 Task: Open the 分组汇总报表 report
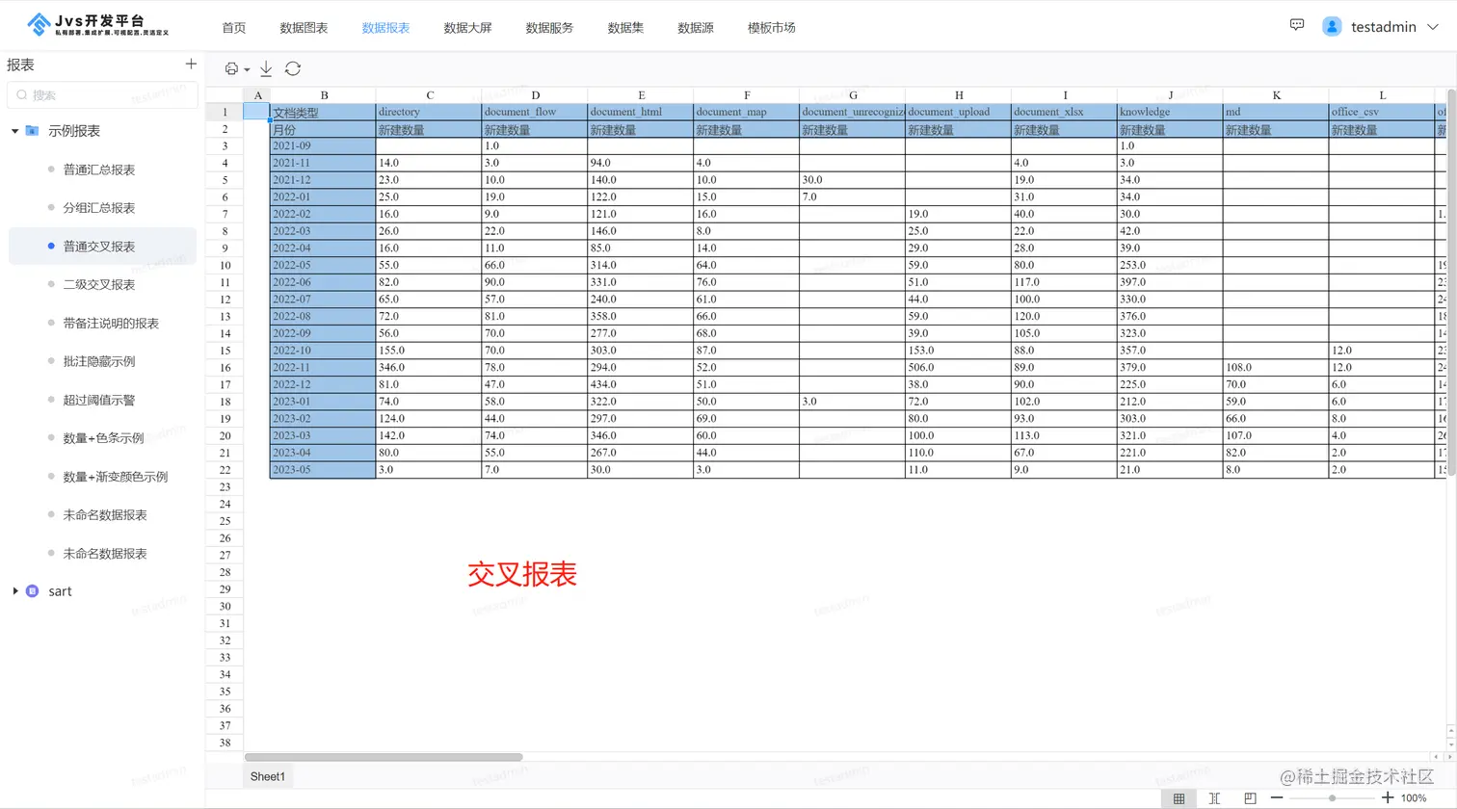99,208
